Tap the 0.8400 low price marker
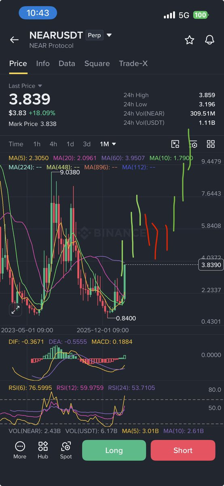Viewport: 224px width, 486px height. [x=126, y=318]
